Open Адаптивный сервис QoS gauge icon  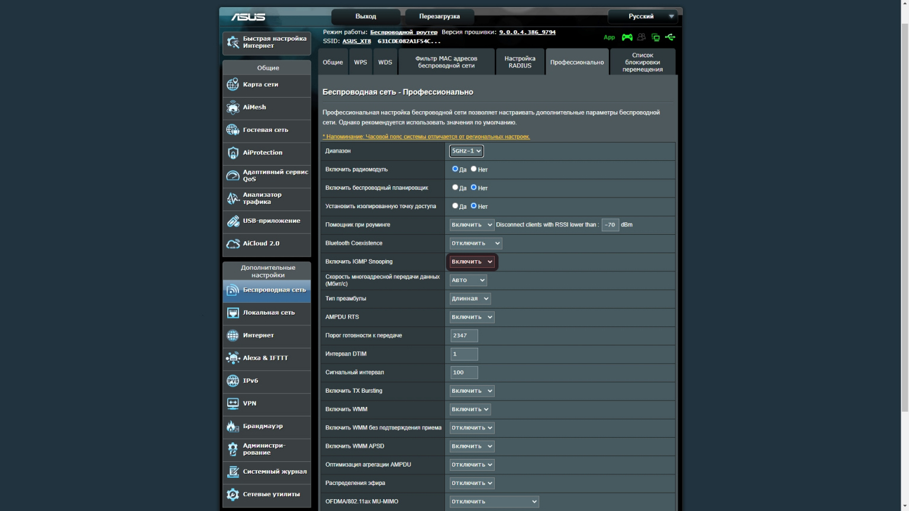pyautogui.click(x=233, y=176)
